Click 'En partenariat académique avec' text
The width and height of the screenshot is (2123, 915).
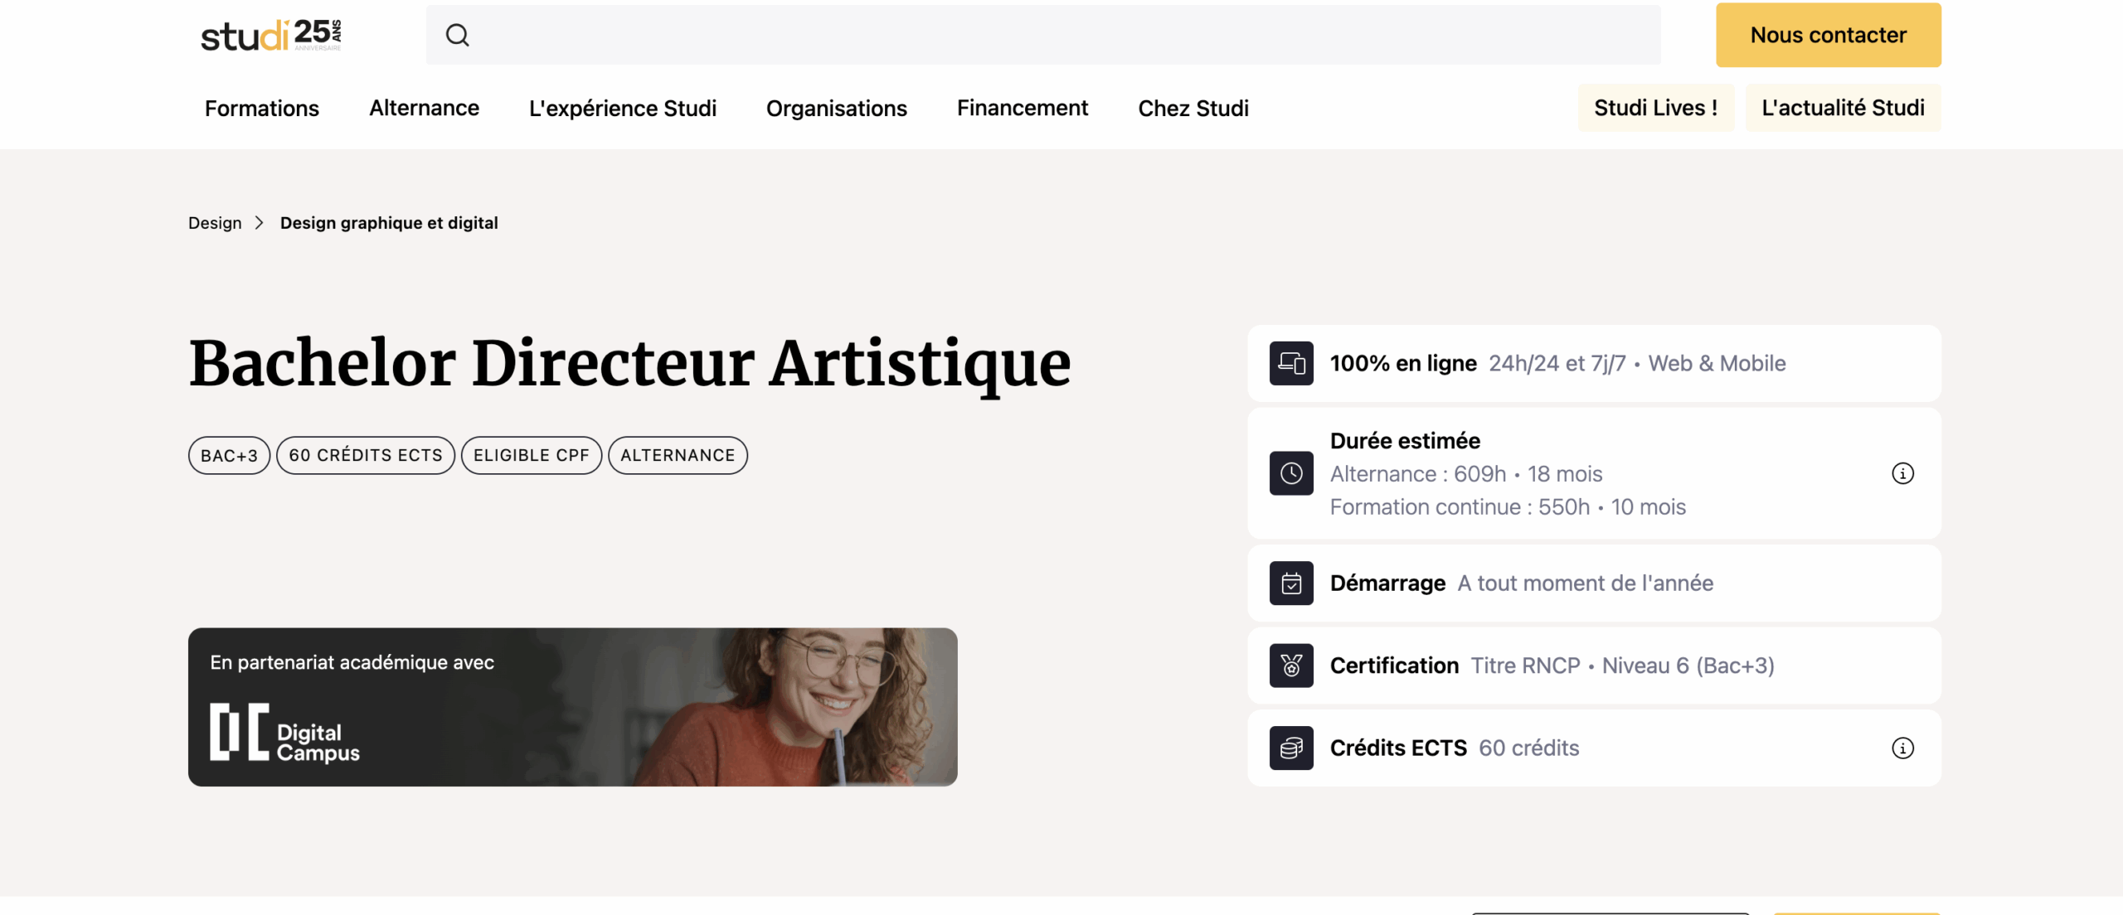352,663
